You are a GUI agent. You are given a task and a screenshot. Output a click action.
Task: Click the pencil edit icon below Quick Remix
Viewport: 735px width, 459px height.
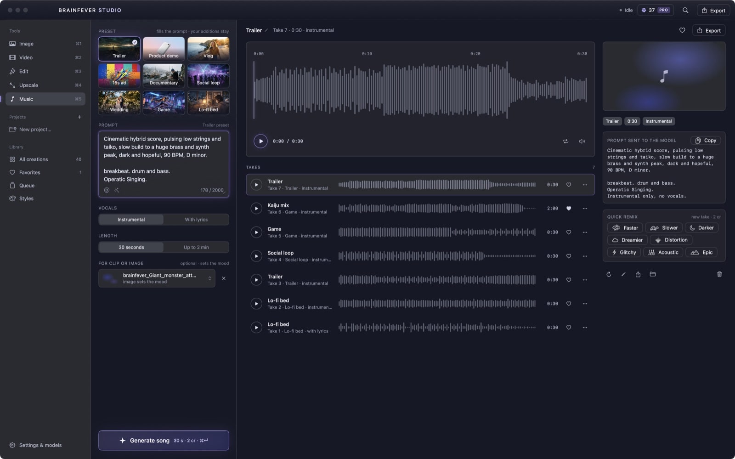(623, 274)
